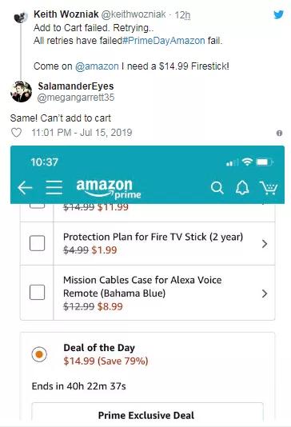The image size is (291, 427).
Task: Open the tweet info icon
Action: 279,134
